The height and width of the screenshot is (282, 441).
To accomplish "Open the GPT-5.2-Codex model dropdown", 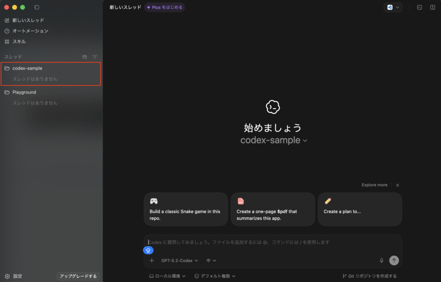I will pyautogui.click(x=180, y=260).
